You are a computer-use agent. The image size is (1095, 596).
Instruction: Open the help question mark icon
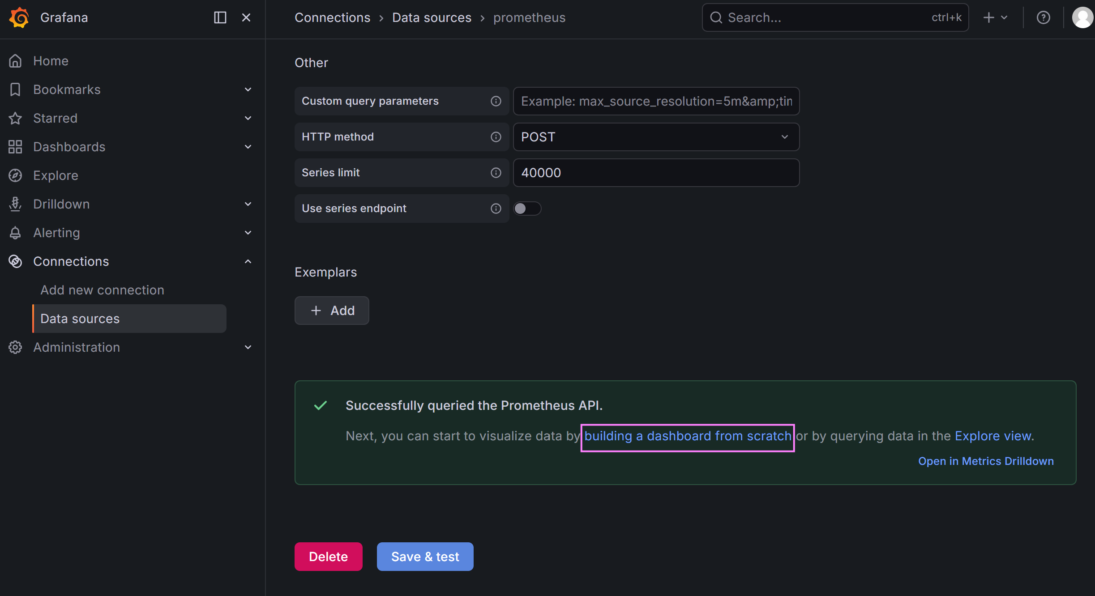pos(1043,17)
